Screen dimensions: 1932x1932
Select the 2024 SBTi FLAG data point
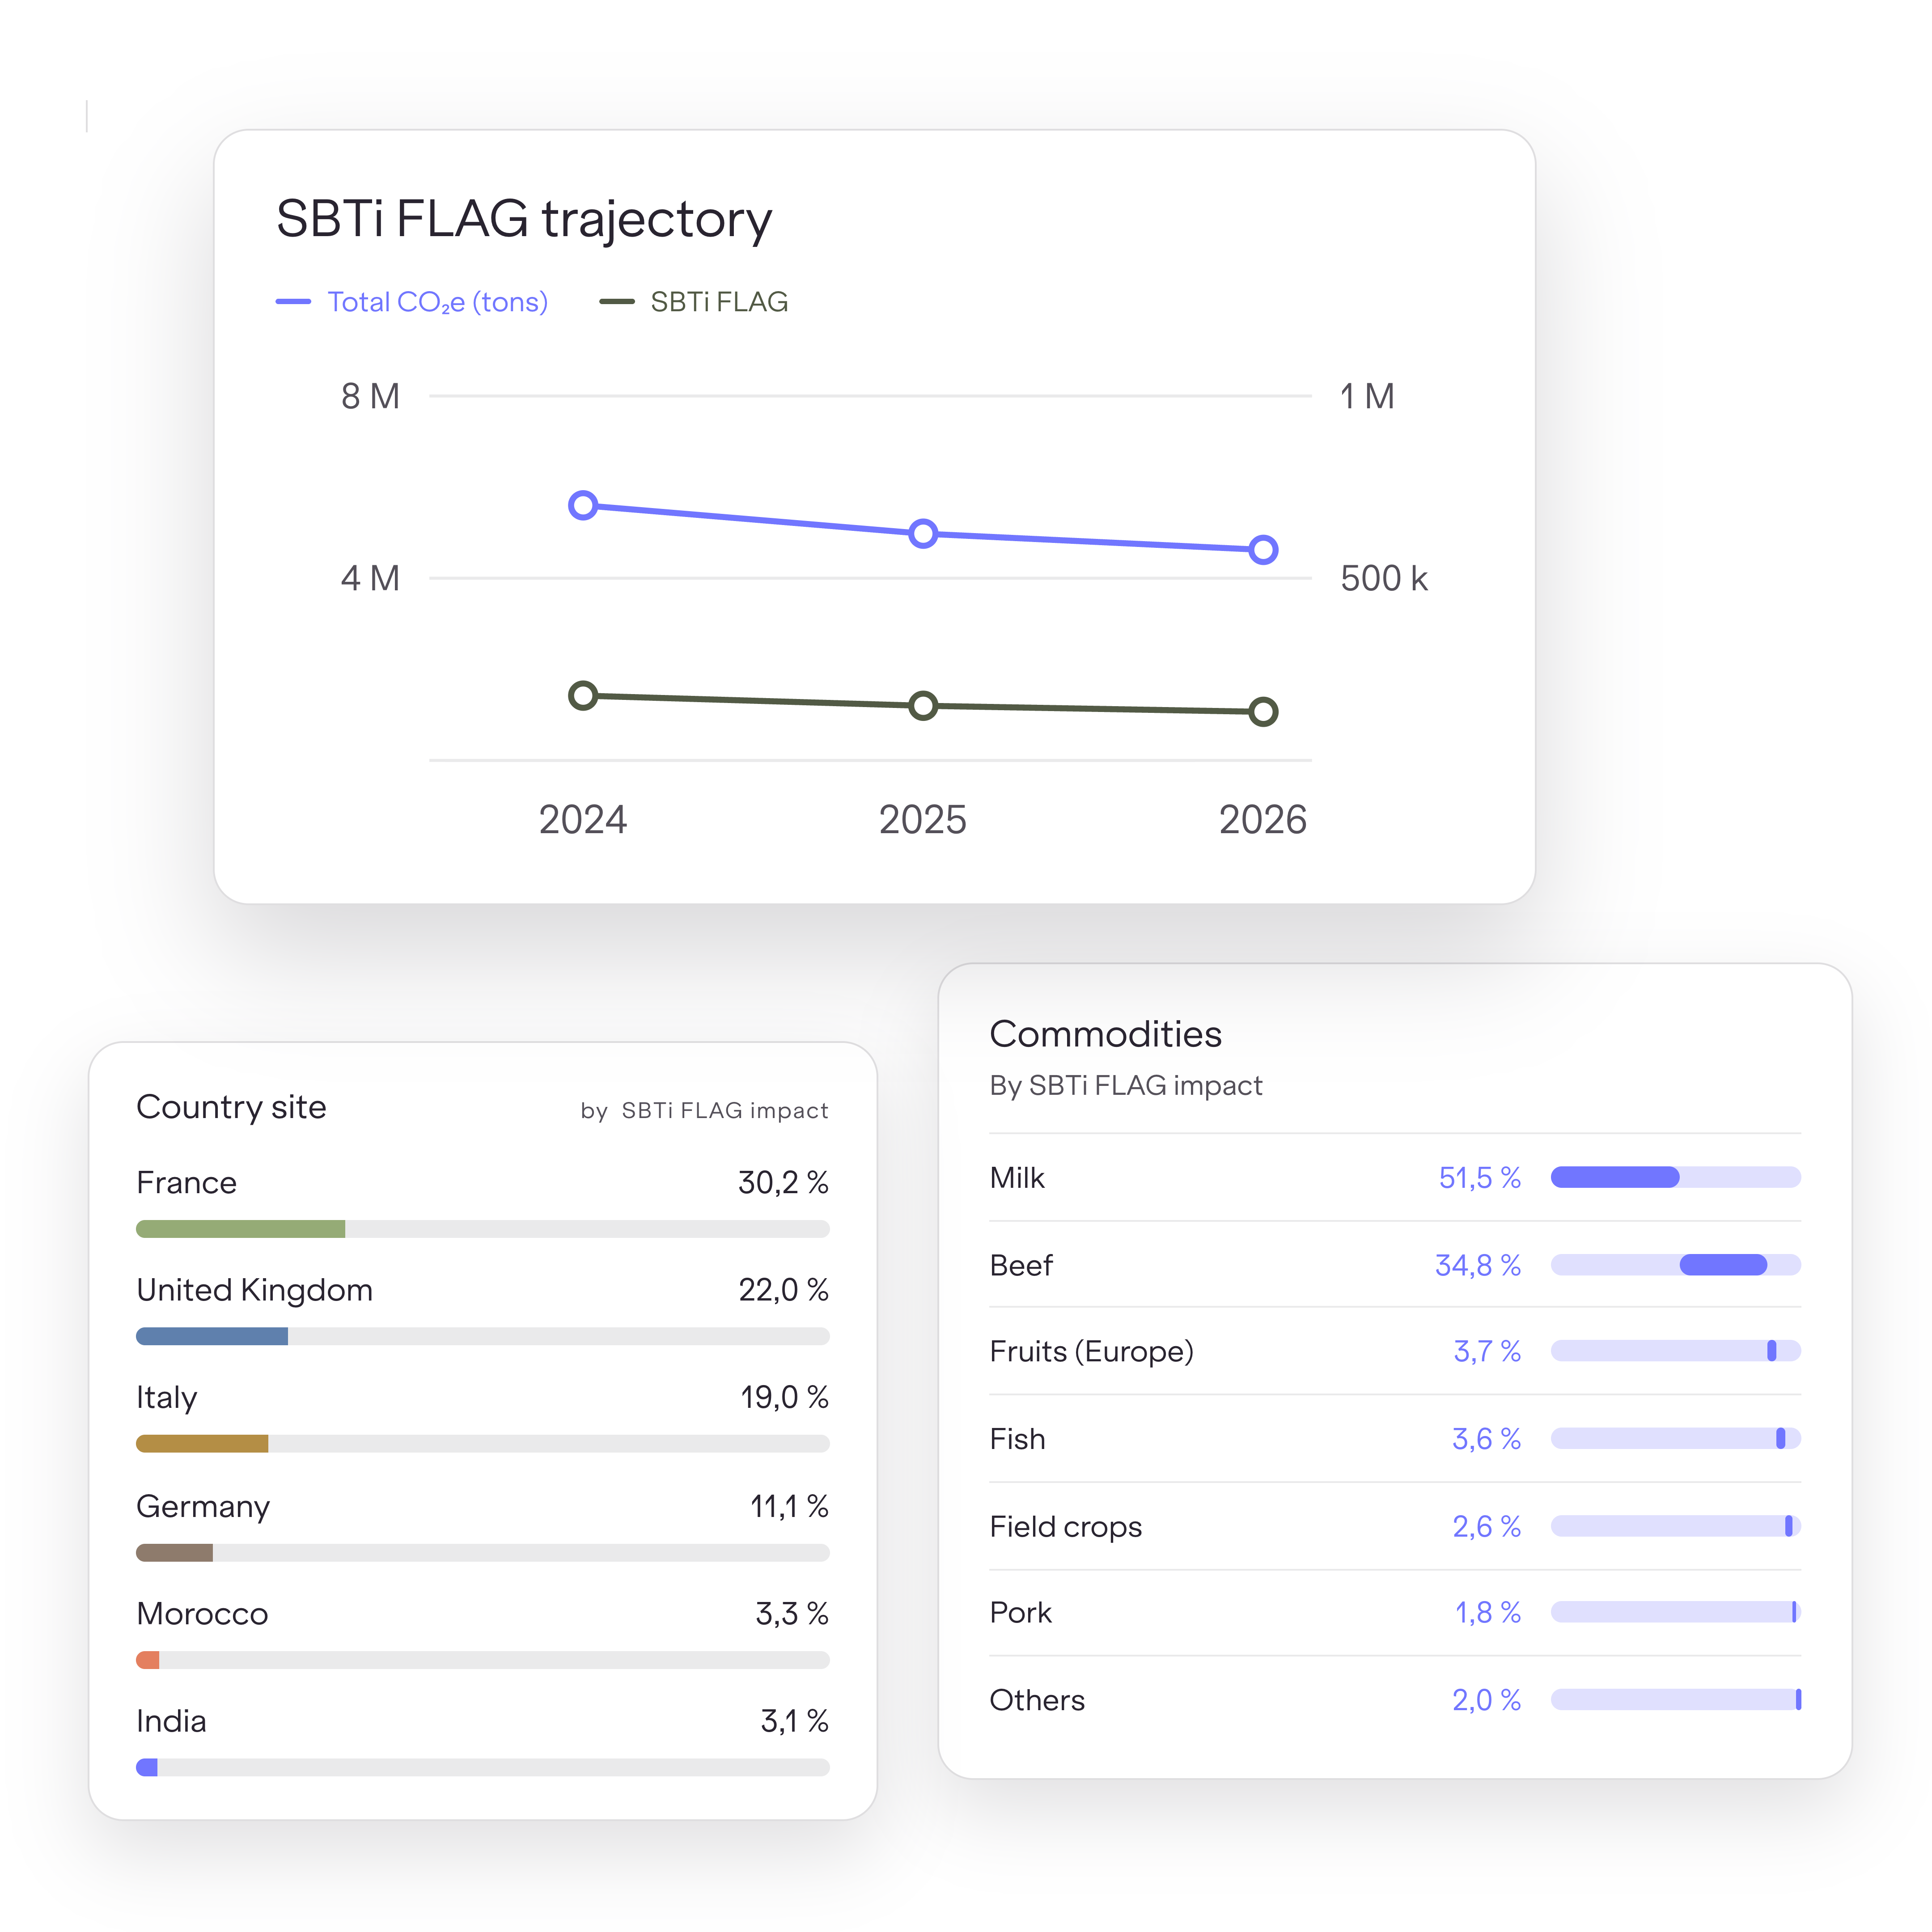tap(583, 696)
